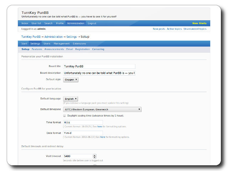Screen dimensions: 228x171
Task: Open the User list page
Action: [x=36, y=23]
